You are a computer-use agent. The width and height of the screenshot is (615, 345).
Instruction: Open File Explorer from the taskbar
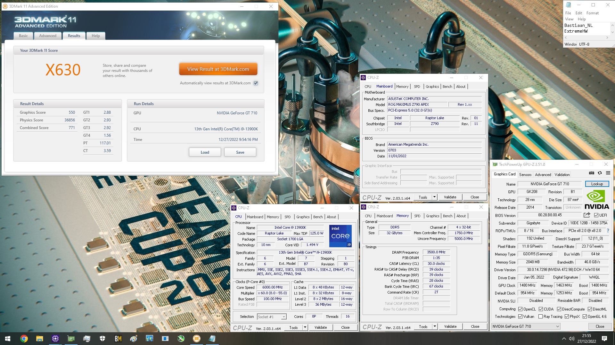pyautogui.click(x=40, y=339)
